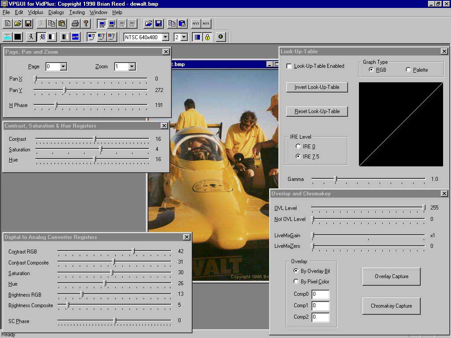Click the walking figure toolbar icon
Image resolution: width=451 pixels, height=338 pixels.
(x=31, y=37)
